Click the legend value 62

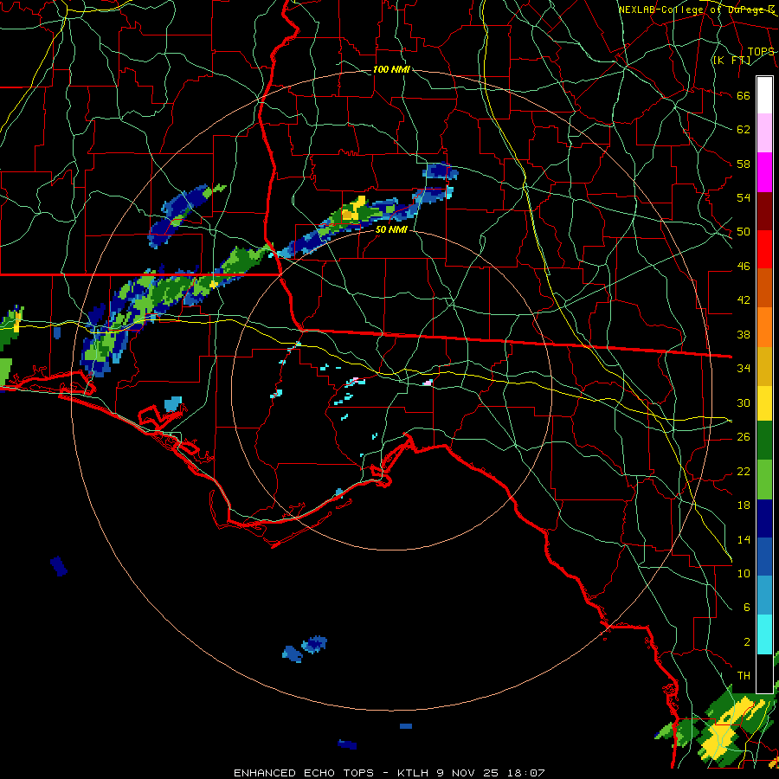pyautogui.click(x=744, y=130)
